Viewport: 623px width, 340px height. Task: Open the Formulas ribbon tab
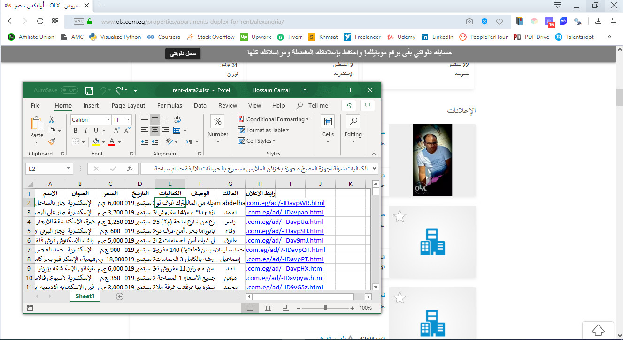[x=169, y=105]
